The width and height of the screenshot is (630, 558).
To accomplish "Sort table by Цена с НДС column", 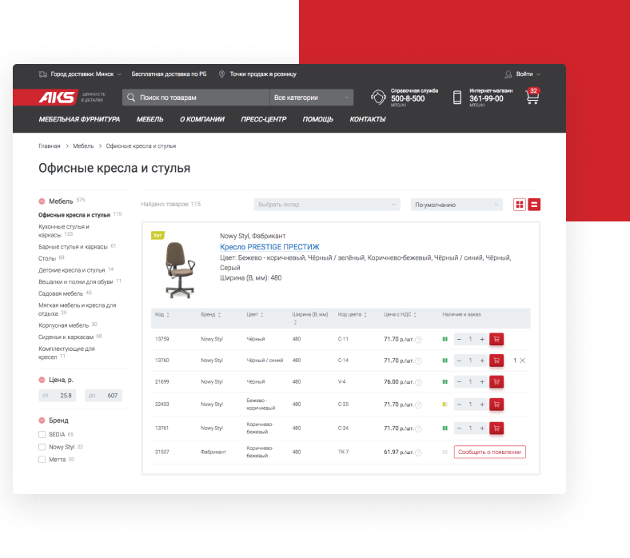I will pos(401,314).
